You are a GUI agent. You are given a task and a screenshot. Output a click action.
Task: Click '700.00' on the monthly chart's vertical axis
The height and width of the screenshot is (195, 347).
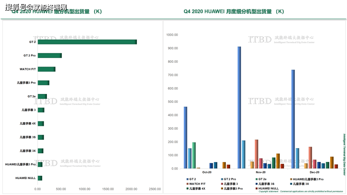[173, 75]
